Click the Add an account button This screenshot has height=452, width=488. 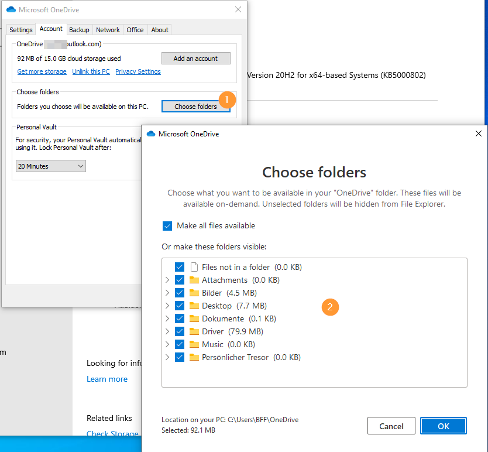(196, 58)
